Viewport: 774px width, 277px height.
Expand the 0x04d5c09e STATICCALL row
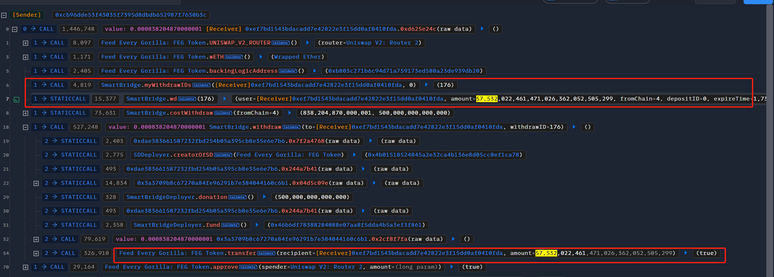[x=36, y=183]
